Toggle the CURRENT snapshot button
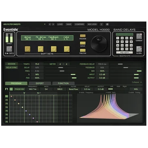The image size is (148, 148). click(139, 36)
